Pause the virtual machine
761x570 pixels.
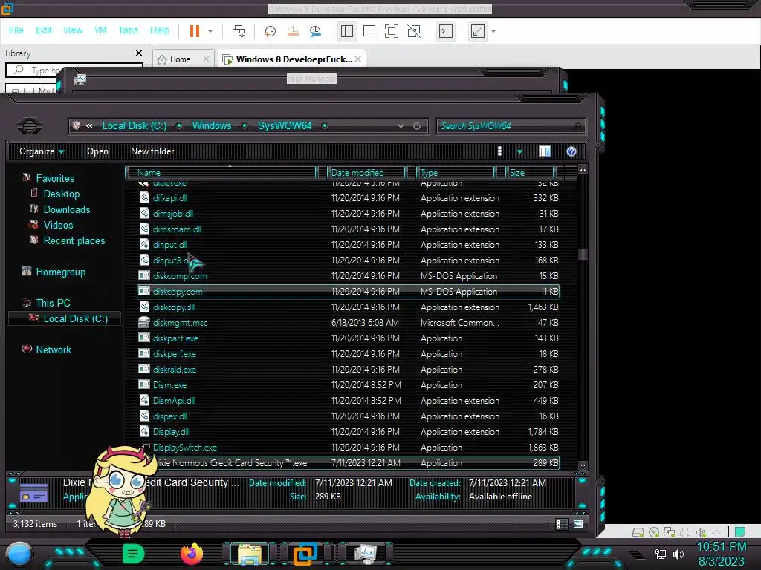(x=195, y=31)
